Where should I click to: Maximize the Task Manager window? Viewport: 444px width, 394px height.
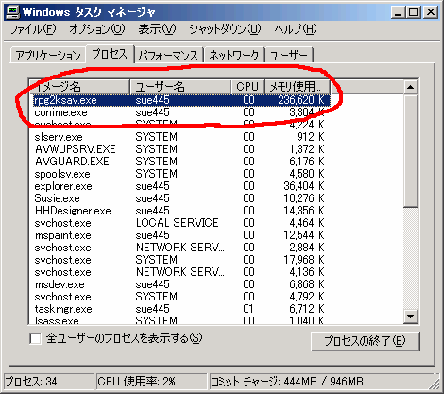pos(413,12)
